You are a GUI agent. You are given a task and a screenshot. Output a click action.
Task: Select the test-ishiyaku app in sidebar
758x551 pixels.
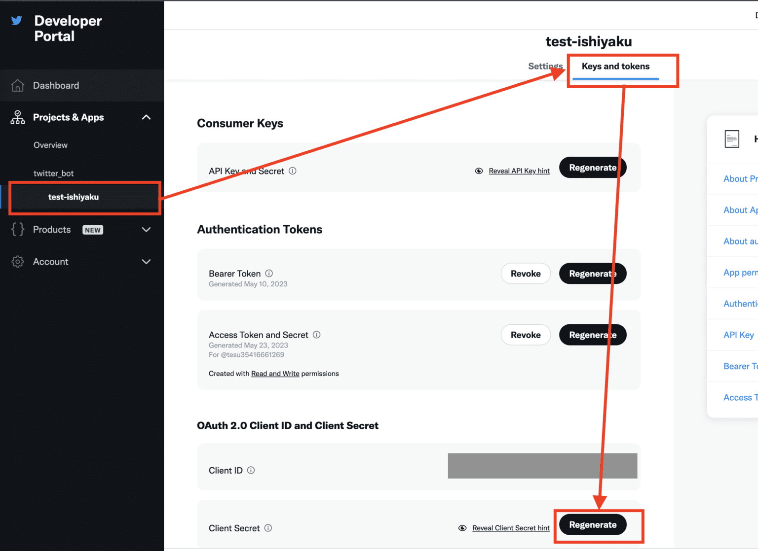74,197
